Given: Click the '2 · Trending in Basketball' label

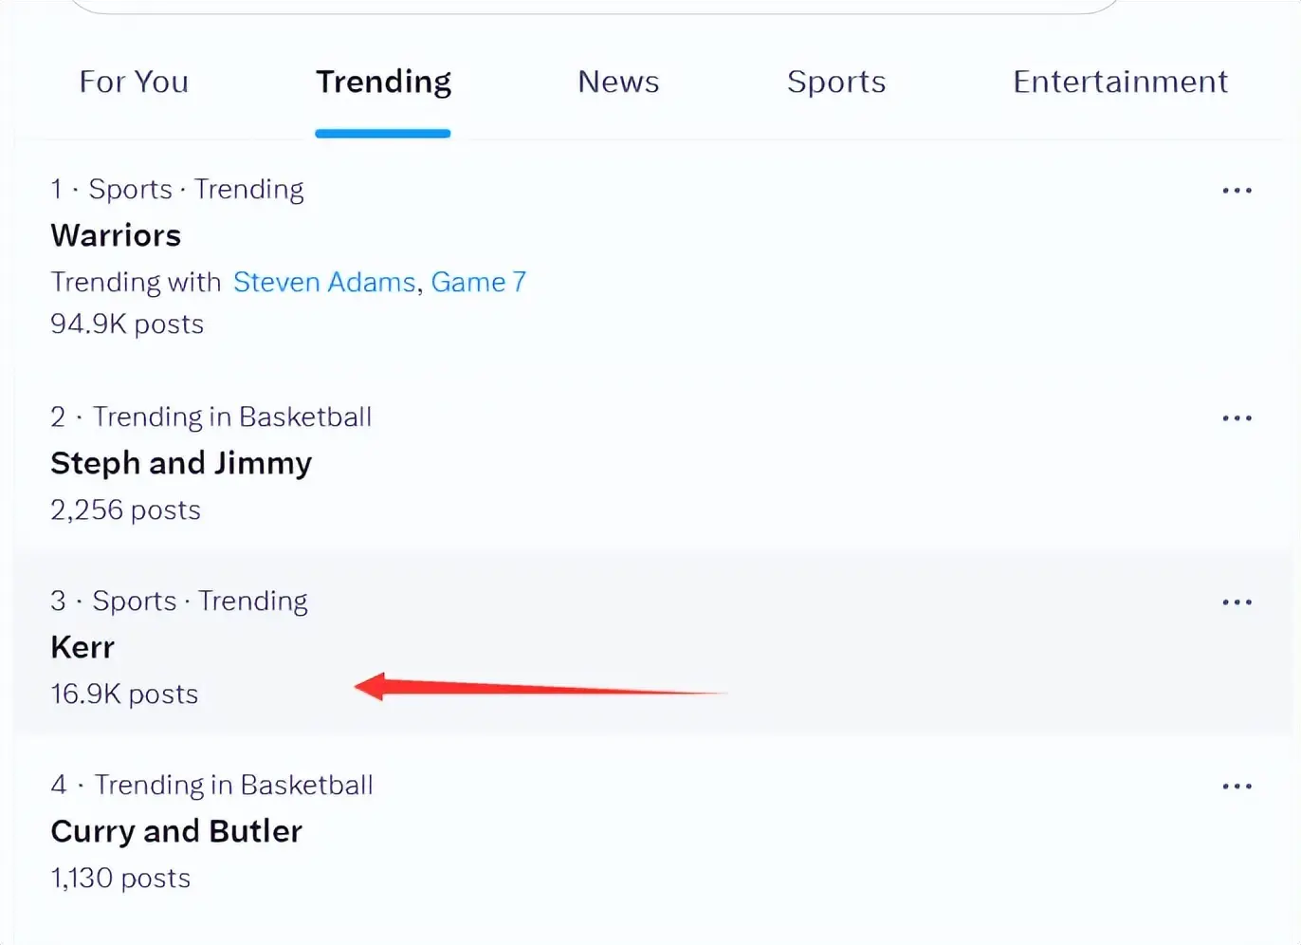Looking at the screenshot, I should [211, 417].
